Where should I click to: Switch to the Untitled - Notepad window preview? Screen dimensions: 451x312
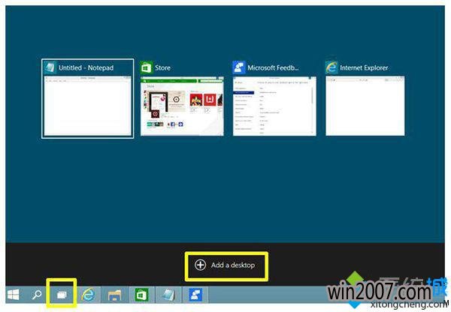pos(88,106)
